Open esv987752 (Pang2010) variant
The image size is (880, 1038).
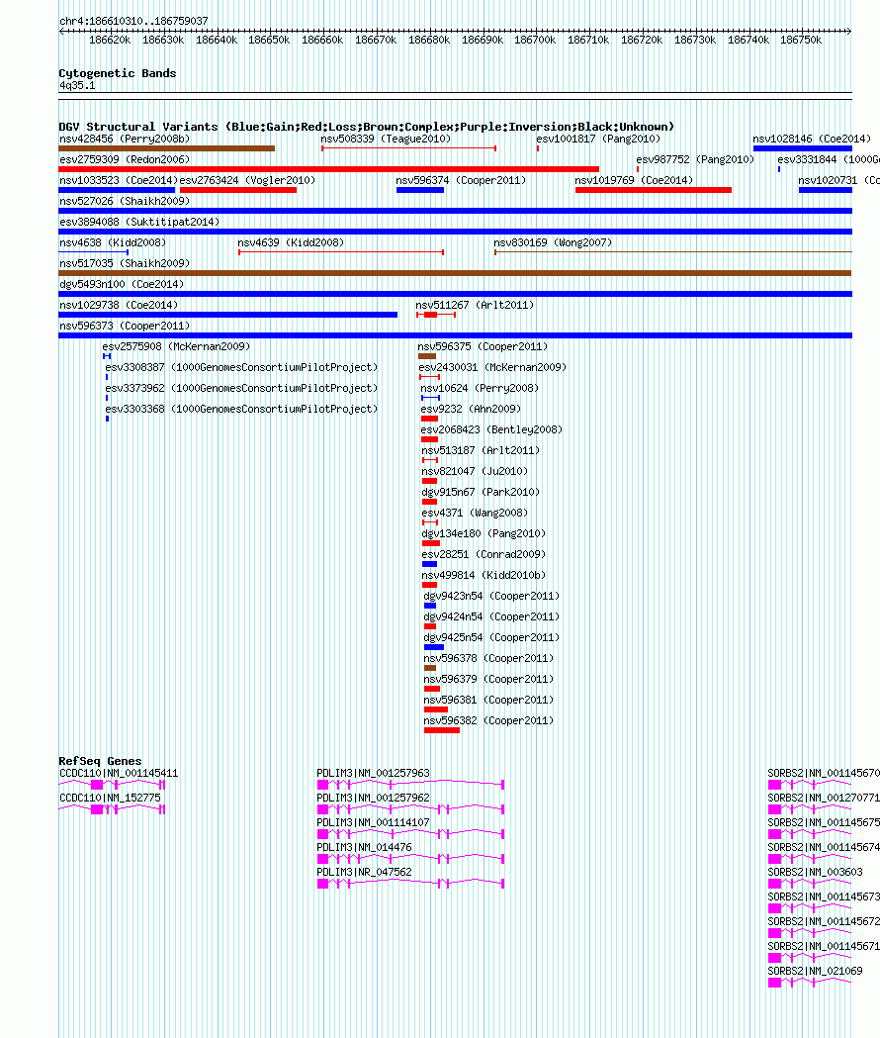click(695, 159)
